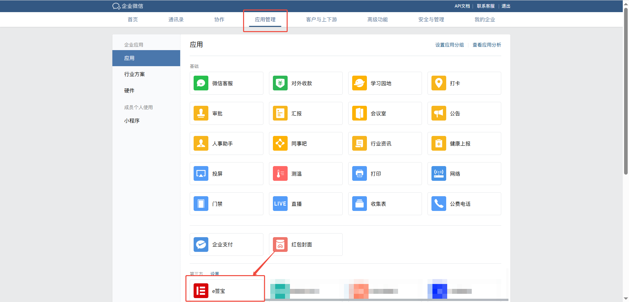Open the 学习园地 app icon
The image size is (629, 302).
pyautogui.click(x=359, y=83)
